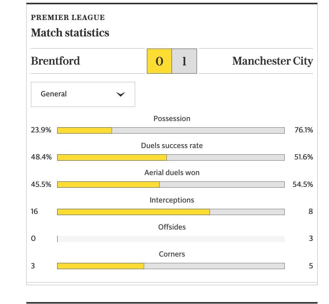Select Brentford's yellow score box showing 0
The height and width of the screenshot is (304, 329).
(159, 61)
